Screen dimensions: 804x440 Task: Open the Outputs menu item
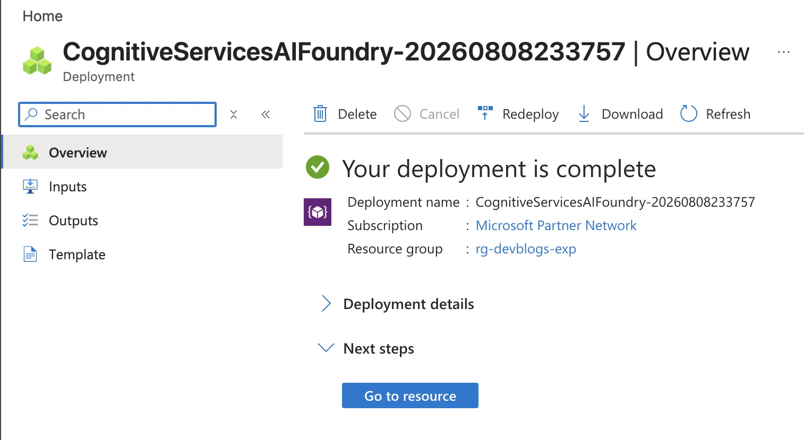[x=142, y=221]
